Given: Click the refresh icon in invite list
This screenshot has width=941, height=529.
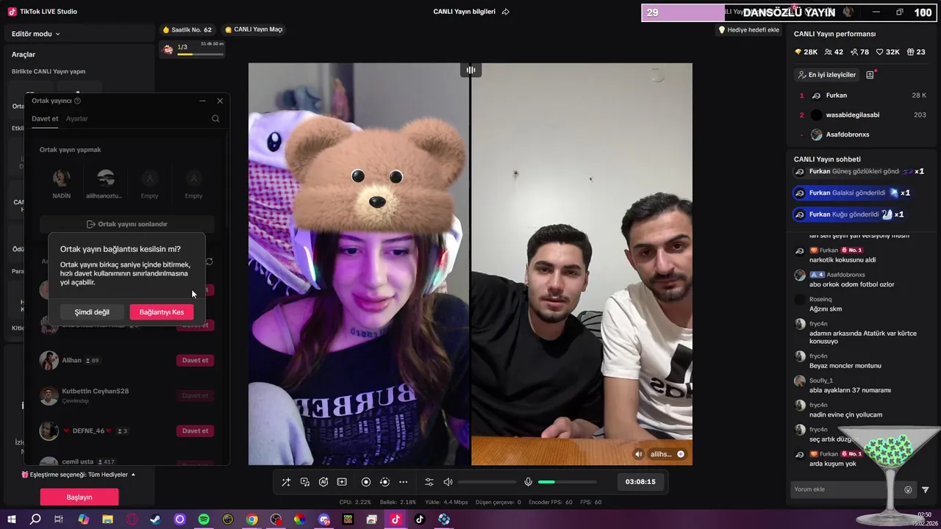Looking at the screenshot, I should coord(210,262).
